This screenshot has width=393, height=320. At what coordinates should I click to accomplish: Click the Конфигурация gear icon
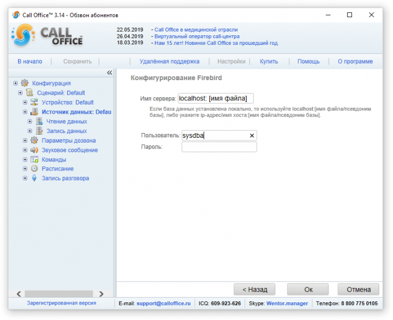tap(25, 83)
